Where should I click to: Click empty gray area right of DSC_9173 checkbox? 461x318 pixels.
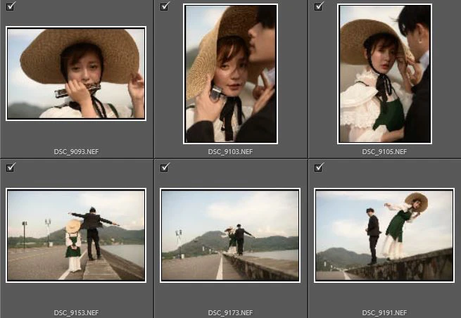click(232, 173)
